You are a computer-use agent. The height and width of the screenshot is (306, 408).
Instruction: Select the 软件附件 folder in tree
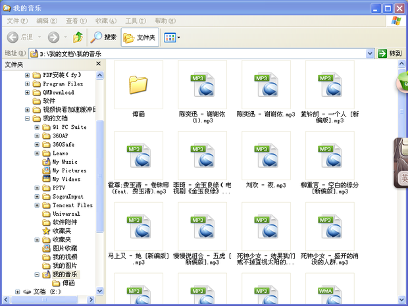pyautogui.click(x=60, y=222)
